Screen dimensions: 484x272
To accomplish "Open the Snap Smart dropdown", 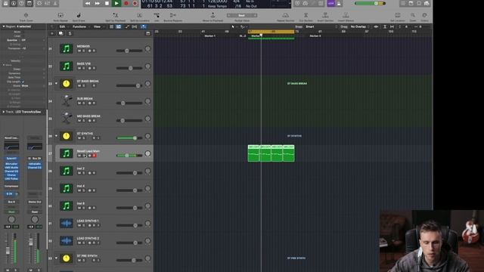I will 321,27.
